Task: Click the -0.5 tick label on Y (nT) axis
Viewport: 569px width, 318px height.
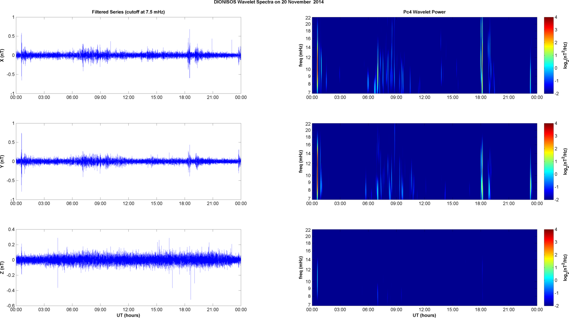Action: [x=10, y=181]
